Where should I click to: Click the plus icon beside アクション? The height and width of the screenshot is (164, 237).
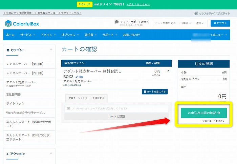7,154
